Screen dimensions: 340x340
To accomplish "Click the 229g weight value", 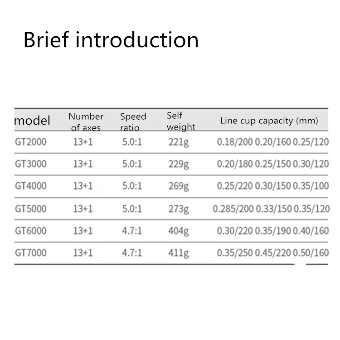I will [x=178, y=165].
